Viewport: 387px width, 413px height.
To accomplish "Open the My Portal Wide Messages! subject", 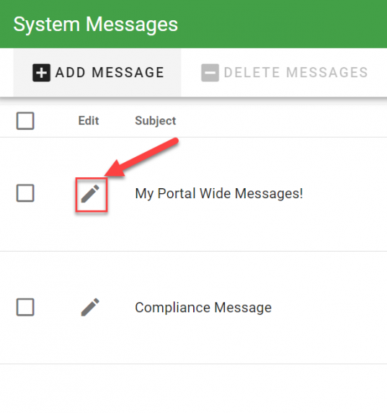I will coord(219,194).
